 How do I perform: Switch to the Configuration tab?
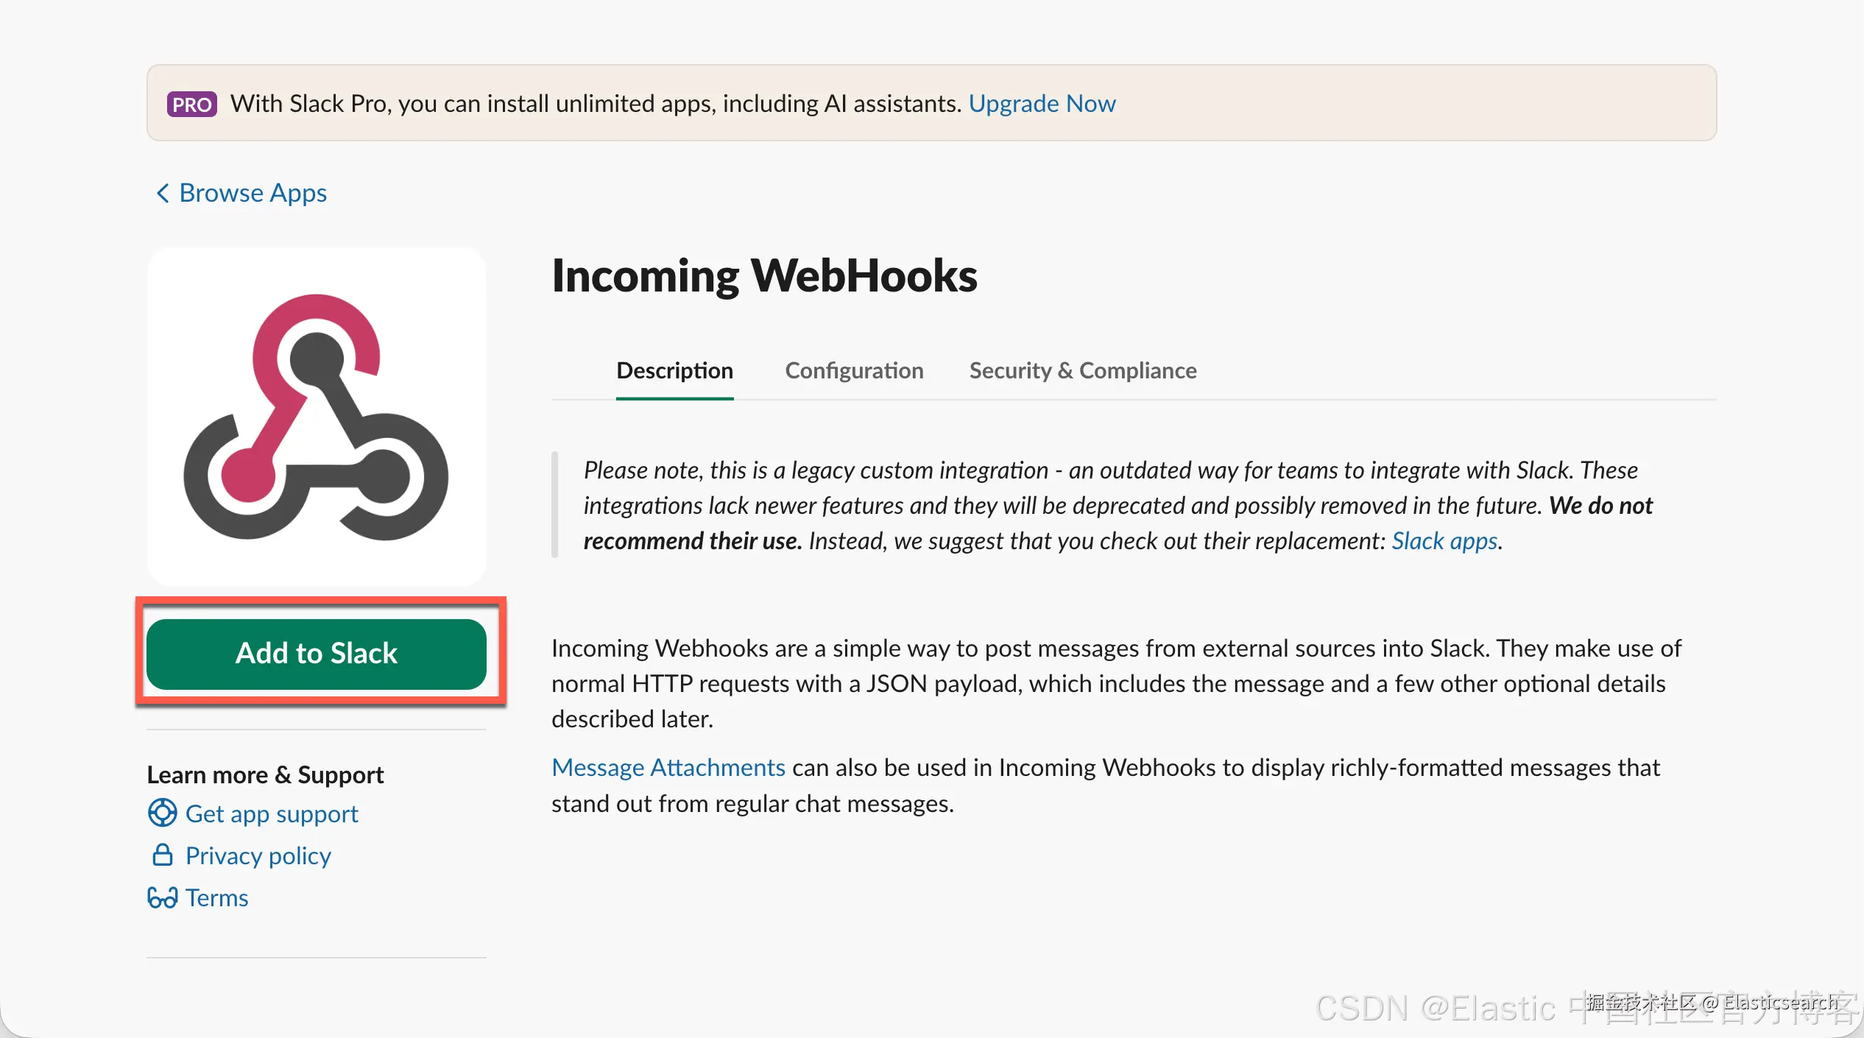click(854, 370)
